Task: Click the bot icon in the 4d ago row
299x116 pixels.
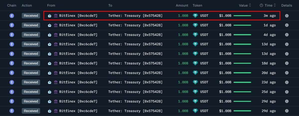Action: (x=50, y=35)
